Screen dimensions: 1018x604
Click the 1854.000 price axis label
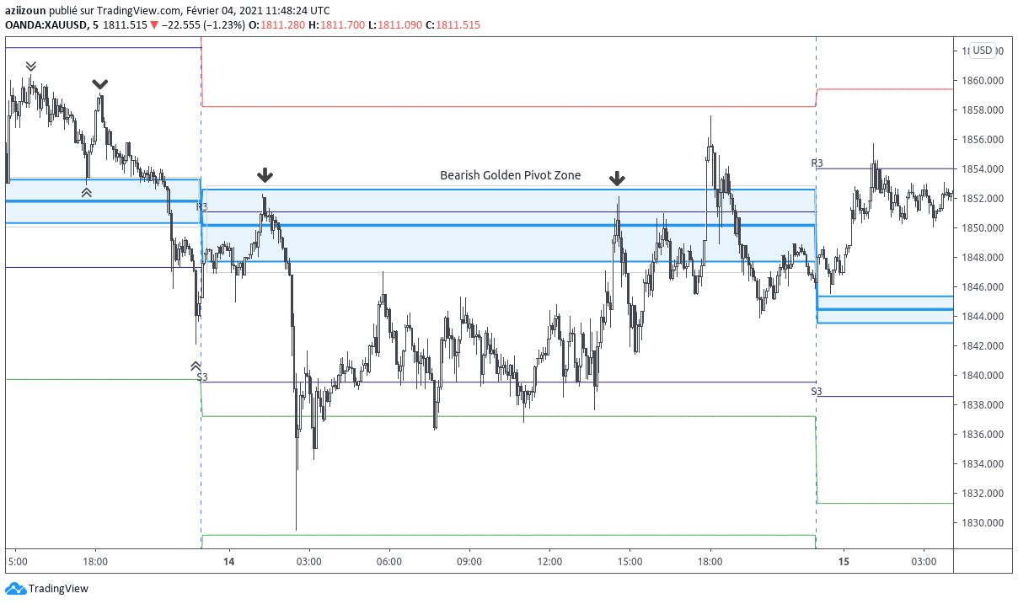point(983,169)
